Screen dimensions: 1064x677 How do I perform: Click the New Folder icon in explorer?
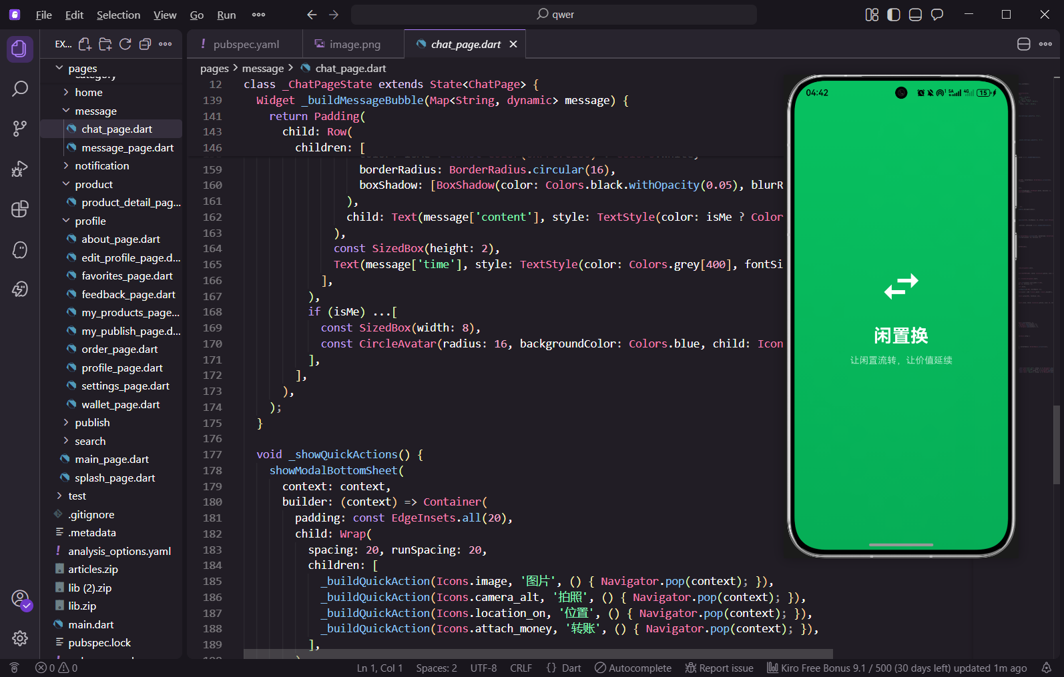(105, 44)
